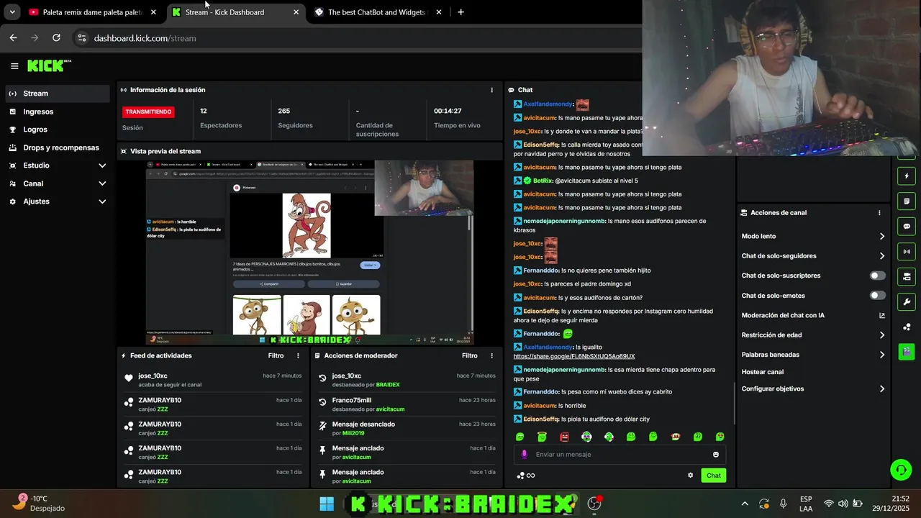Open the taskbar volume control icon

pos(843,504)
